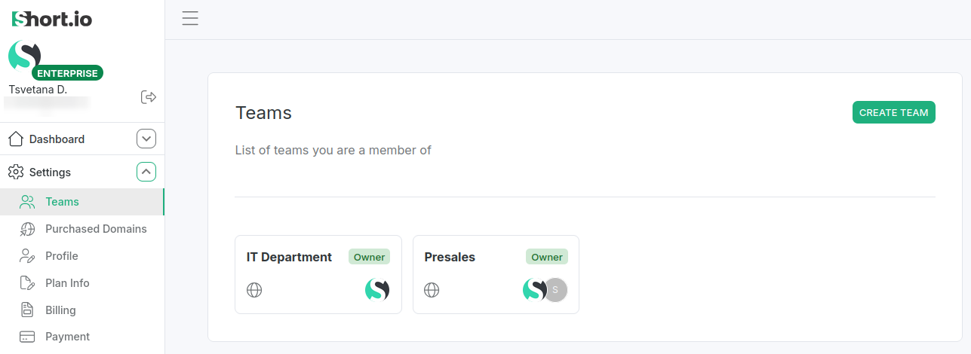Click the Dashboard home icon

[16, 139]
